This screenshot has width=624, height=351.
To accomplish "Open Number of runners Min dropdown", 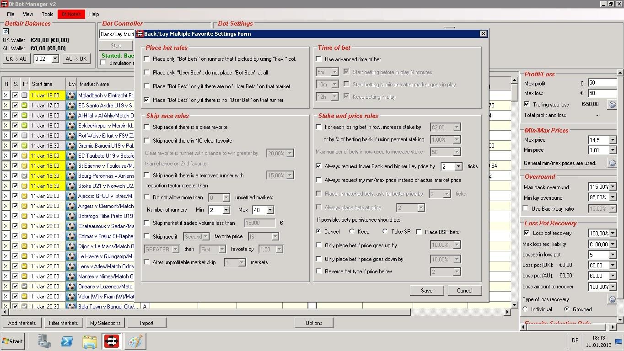I will tap(226, 210).
